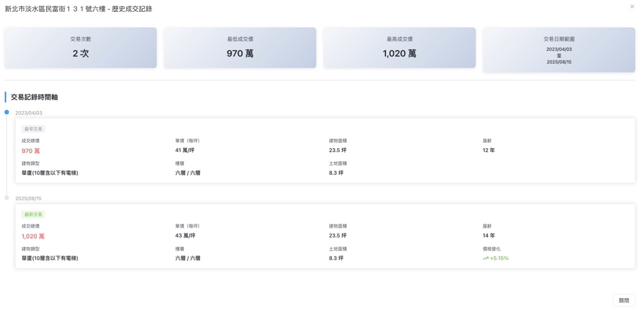Select the 最低成交價 card showing 970 萬
The width and height of the screenshot is (639, 311).
click(240, 47)
